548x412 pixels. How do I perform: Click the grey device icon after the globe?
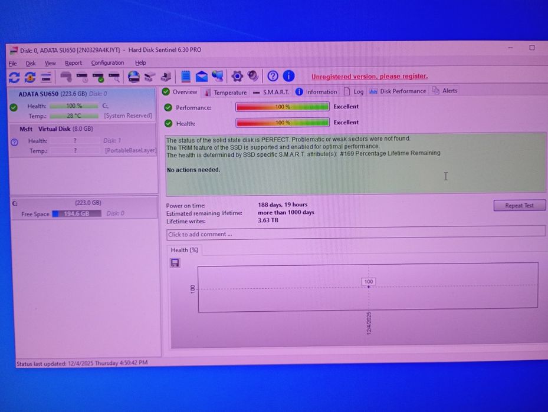point(150,77)
